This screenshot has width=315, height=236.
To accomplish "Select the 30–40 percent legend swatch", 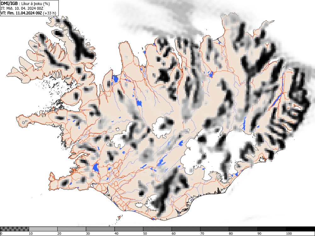I will (x=100, y=229).
